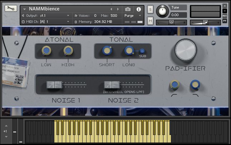
Task: Toggle the PV button
Action: pyautogui.click(x=225, y=21)
